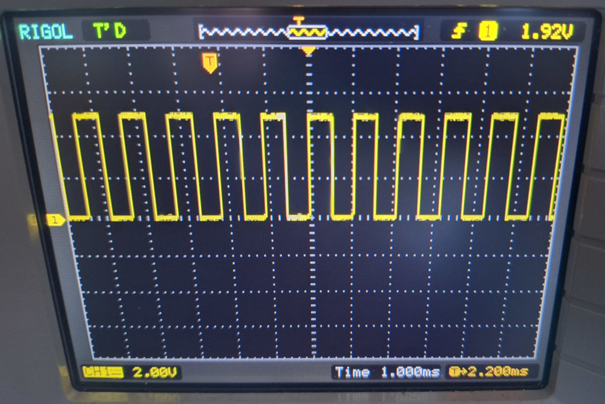Click the Time 1.000ms timebase readout
605x404 pixels.
[387, 372]
